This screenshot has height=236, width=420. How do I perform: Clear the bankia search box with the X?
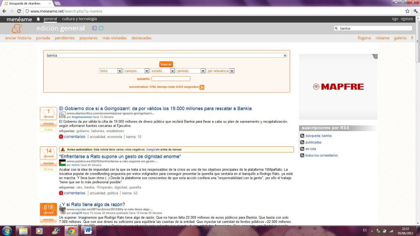coord(285,55)
